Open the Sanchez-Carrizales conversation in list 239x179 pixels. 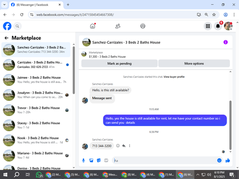coord(36,50)
